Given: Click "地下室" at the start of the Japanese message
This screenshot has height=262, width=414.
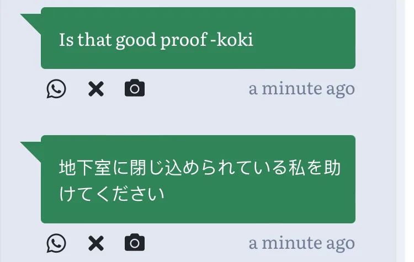Looking at the screenshot, I should [79, 168].
